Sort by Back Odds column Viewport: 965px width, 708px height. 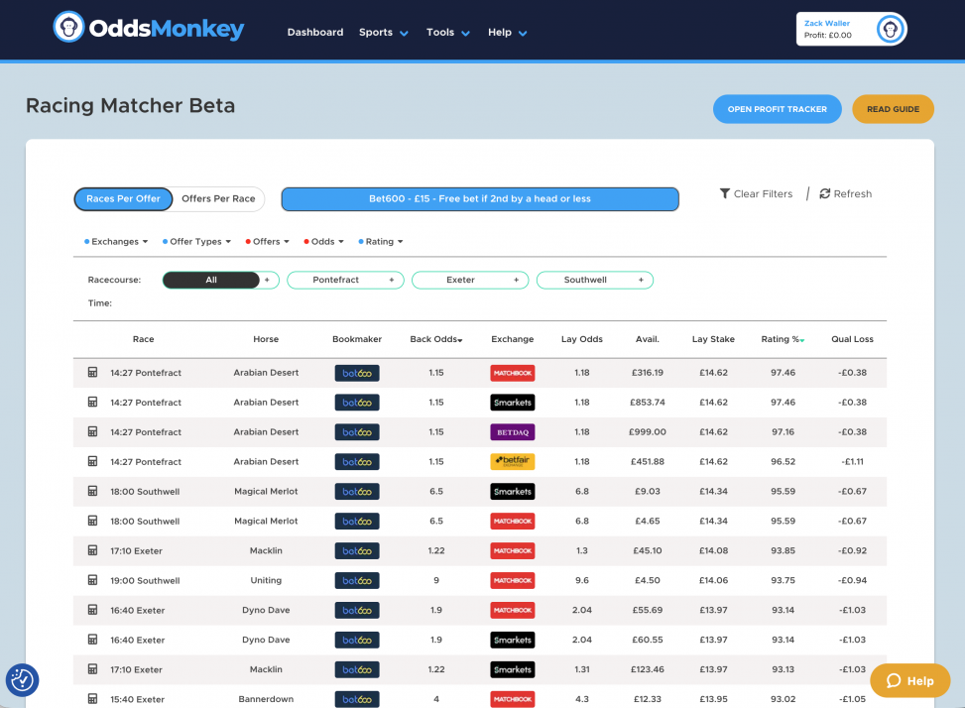(435, 339)
